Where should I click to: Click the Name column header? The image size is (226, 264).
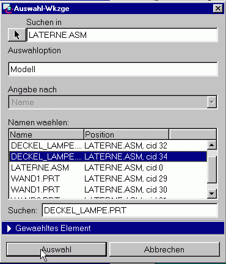tap(46, 134)
